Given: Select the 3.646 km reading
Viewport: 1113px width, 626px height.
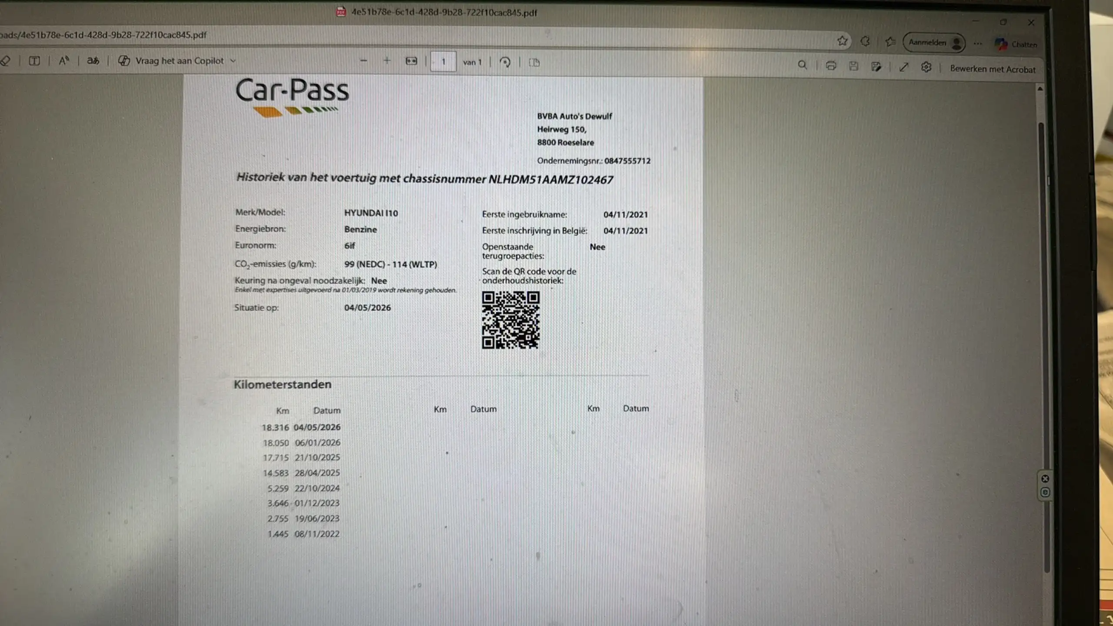Looking at the screenshot, I should click(278, 503).
